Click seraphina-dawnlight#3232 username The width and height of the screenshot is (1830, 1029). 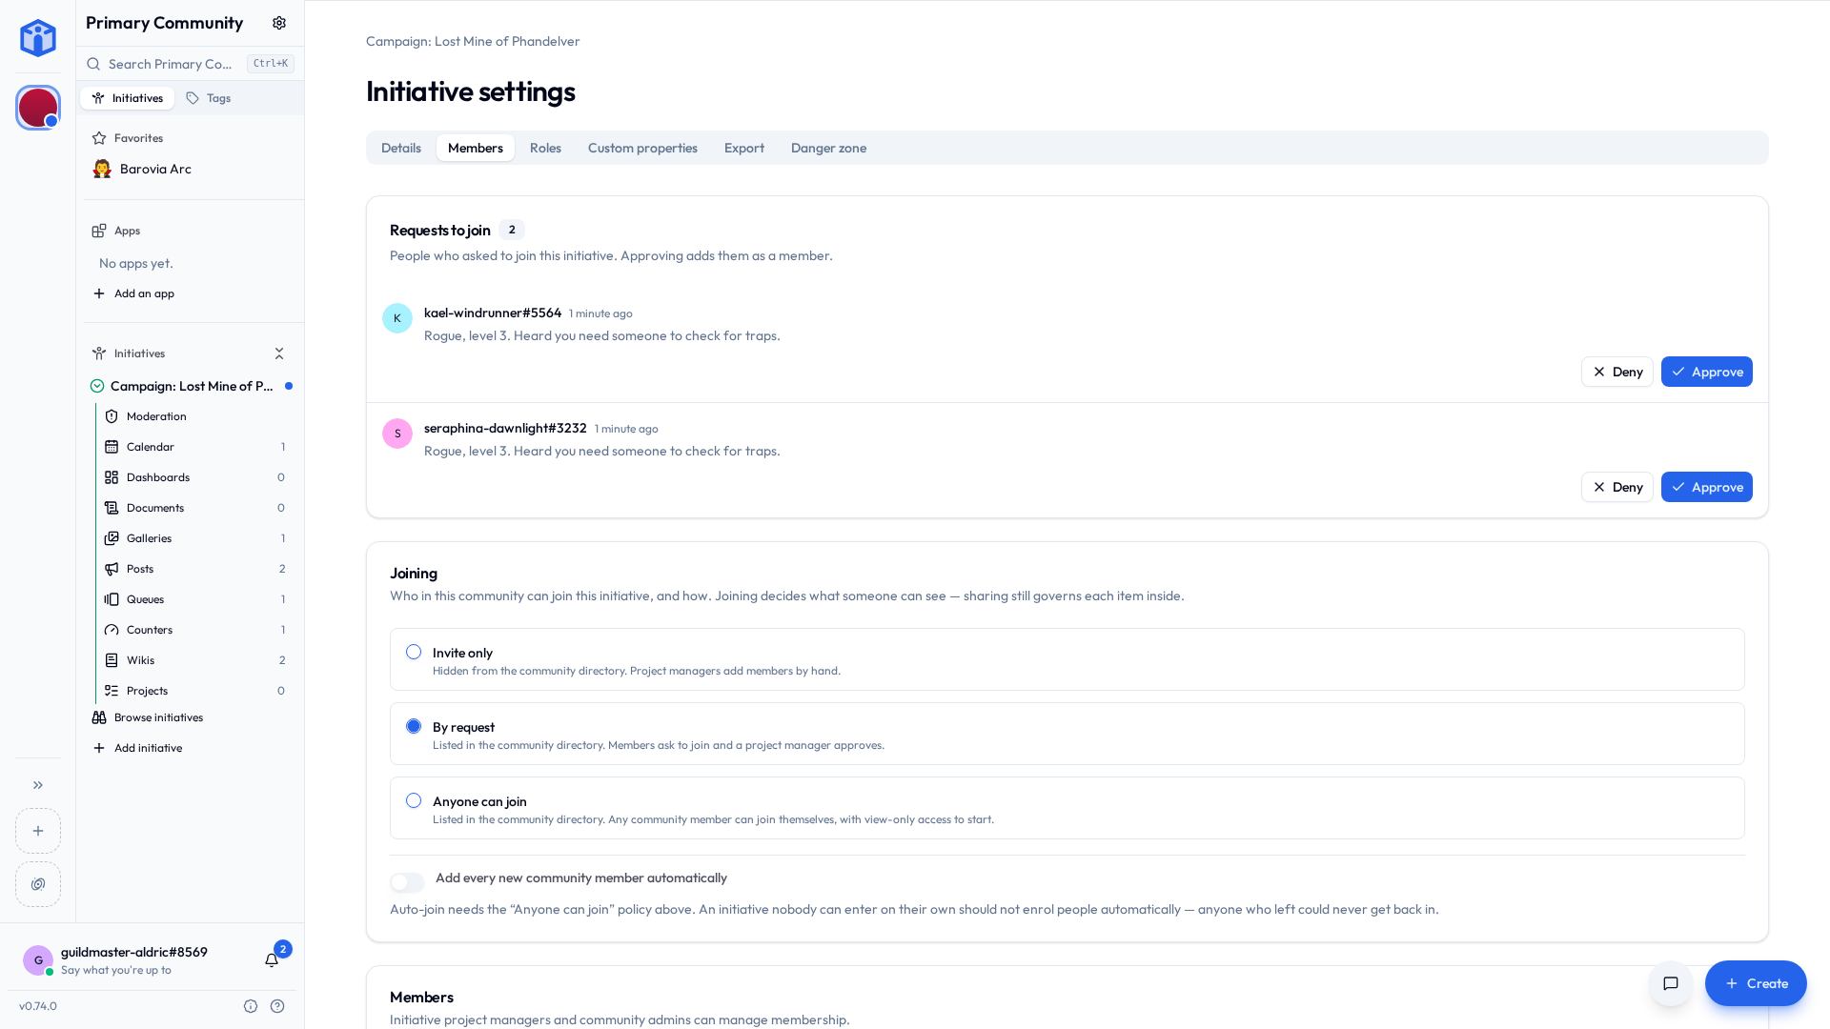(505, 428)
